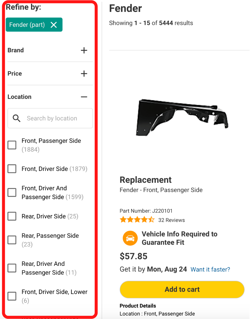Viewport: 250px width, 319px height.
Task: Click the first gold star of the rating
Action: coord(123,220)
